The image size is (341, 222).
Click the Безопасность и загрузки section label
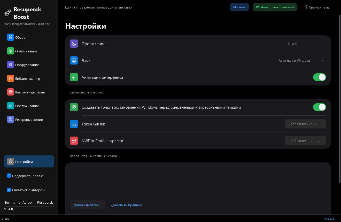pyautogui.click(x=87, y=92)
